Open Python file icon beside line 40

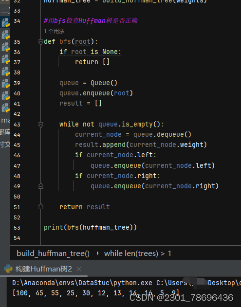[5, 96]
